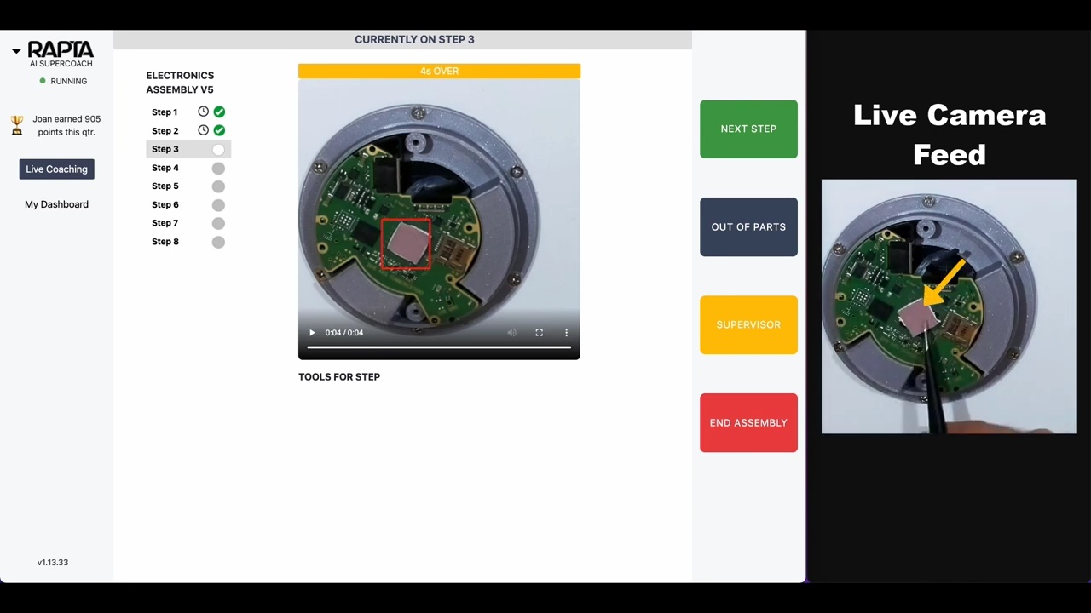Click Step 7 grey status circle
This screenshot has width=1091, height=613.
pyautogui.click(x=218, y=223)
